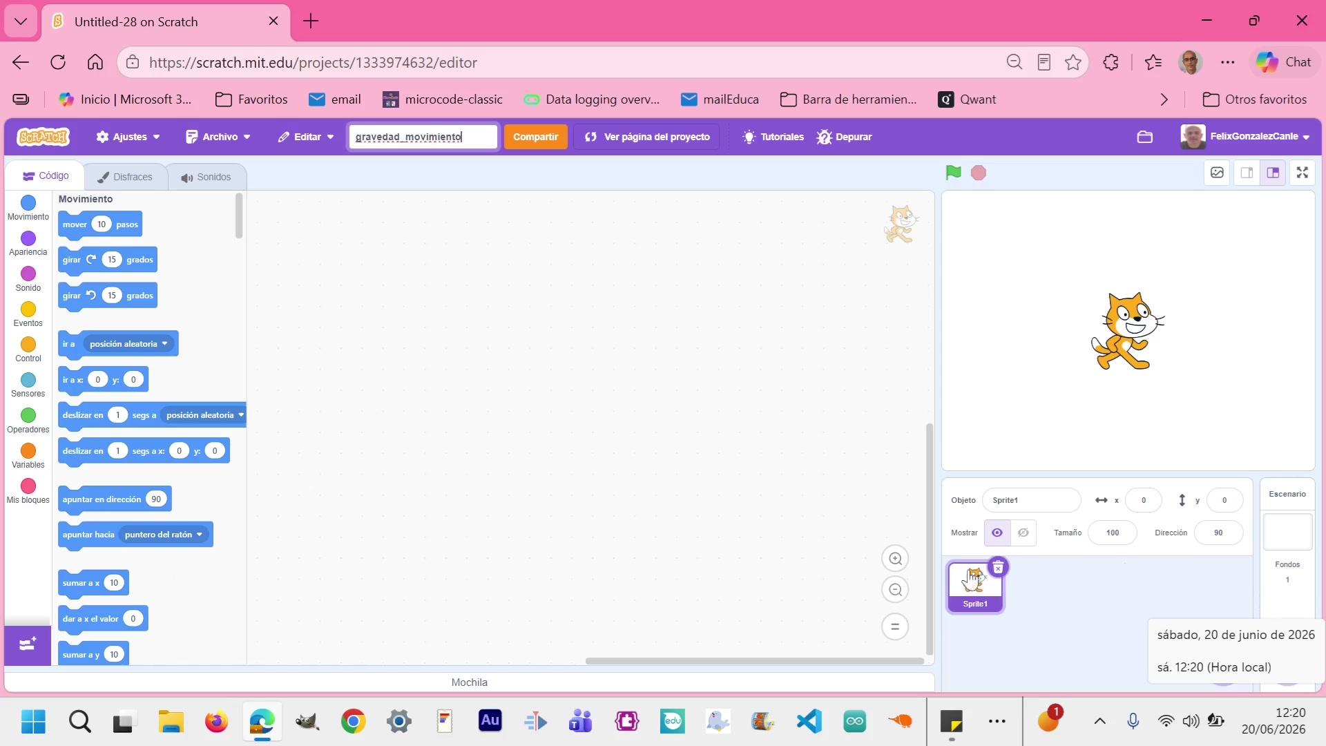This screenshot has width=1326, height=746.
Task: Open the Ajustes menu
Action: coord(128,137)
